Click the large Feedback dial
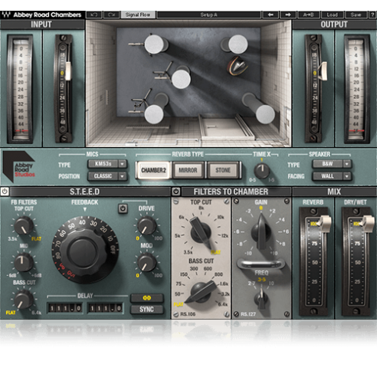The width and height of the screenshot is (377, 377). [x=85, y=250]
